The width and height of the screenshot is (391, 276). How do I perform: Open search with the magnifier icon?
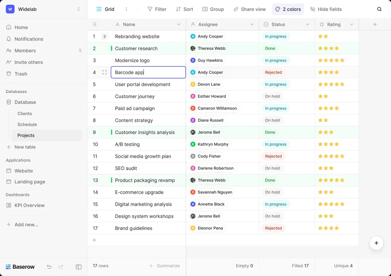[x=379, y=9]
